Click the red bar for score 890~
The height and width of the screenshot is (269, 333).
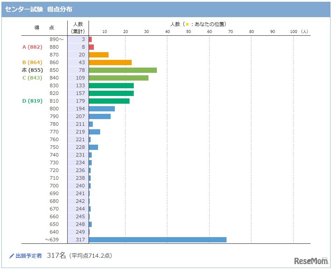[90, 39]
